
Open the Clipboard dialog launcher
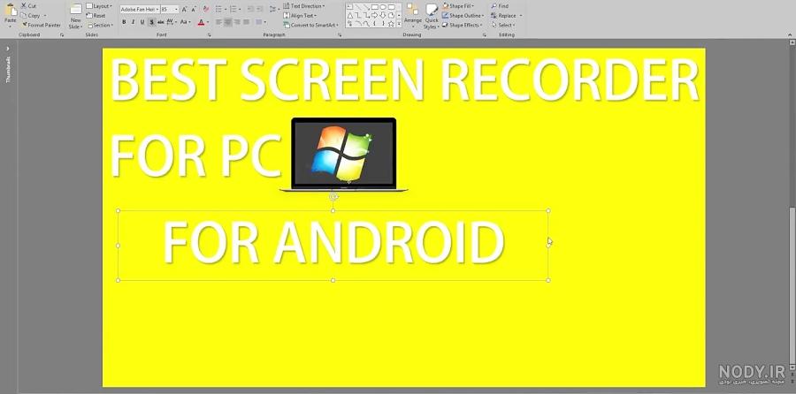click(x=61, y=35)
